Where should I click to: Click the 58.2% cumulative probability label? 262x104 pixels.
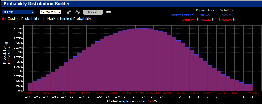[149, 93]
